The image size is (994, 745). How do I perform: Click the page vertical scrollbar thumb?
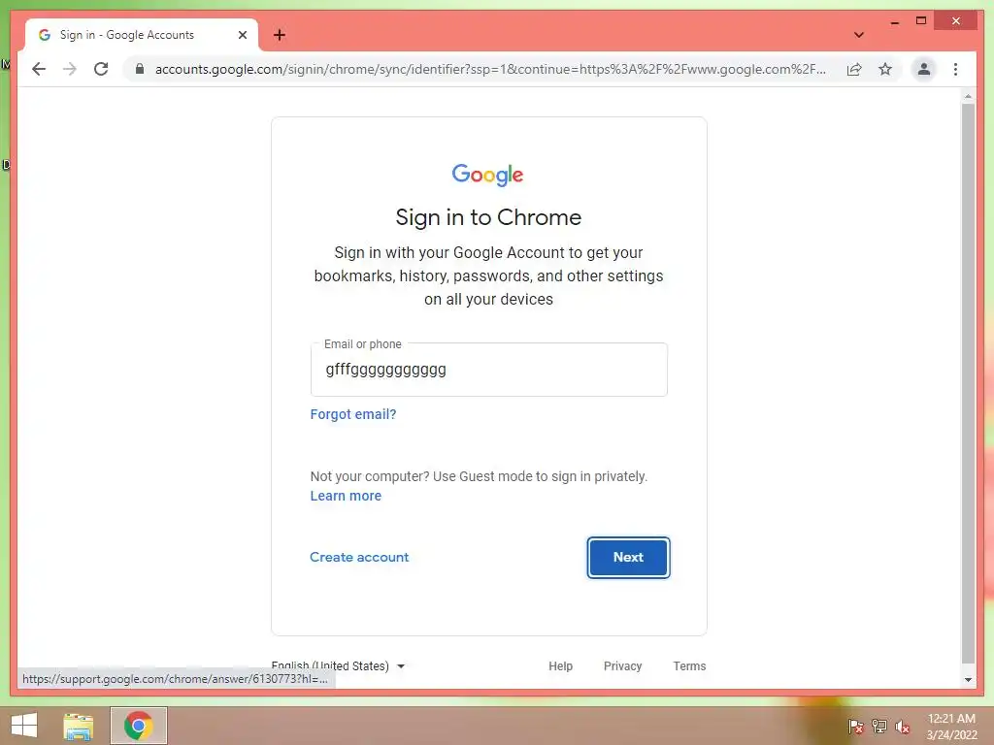(x=968, y=382)
